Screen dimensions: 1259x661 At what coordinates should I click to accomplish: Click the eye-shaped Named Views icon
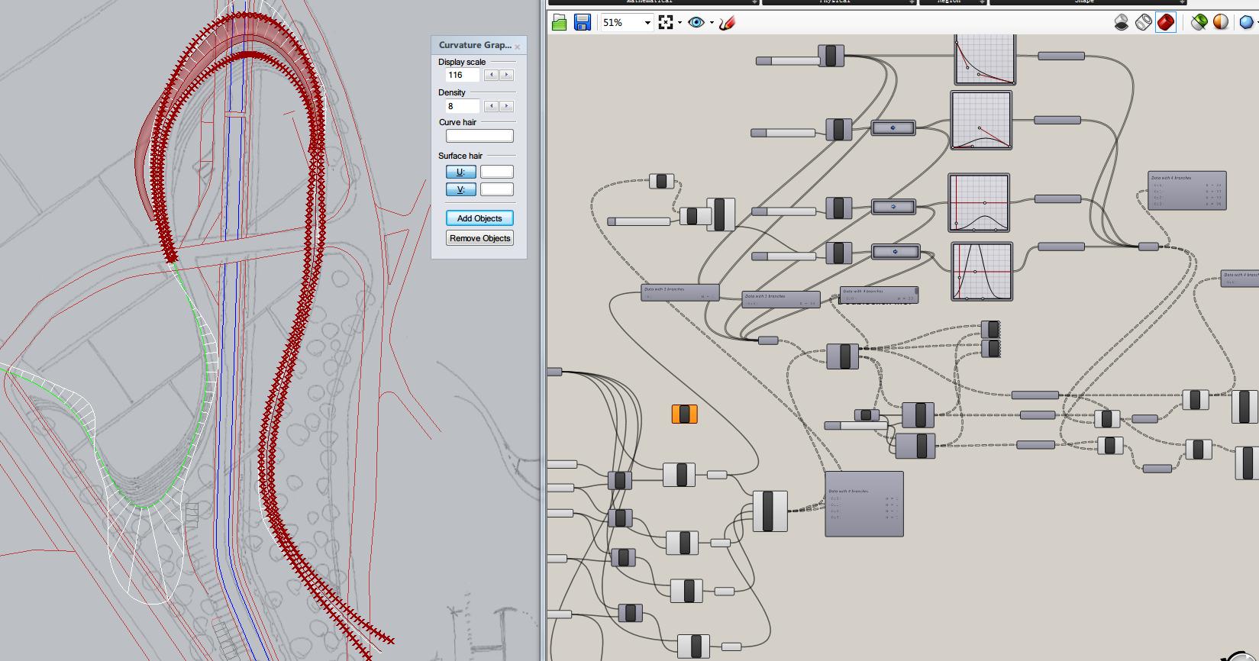tap(696, 23)
